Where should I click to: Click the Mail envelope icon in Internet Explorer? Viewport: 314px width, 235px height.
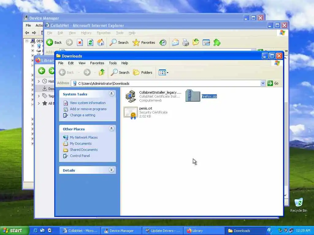coord(175,42)
